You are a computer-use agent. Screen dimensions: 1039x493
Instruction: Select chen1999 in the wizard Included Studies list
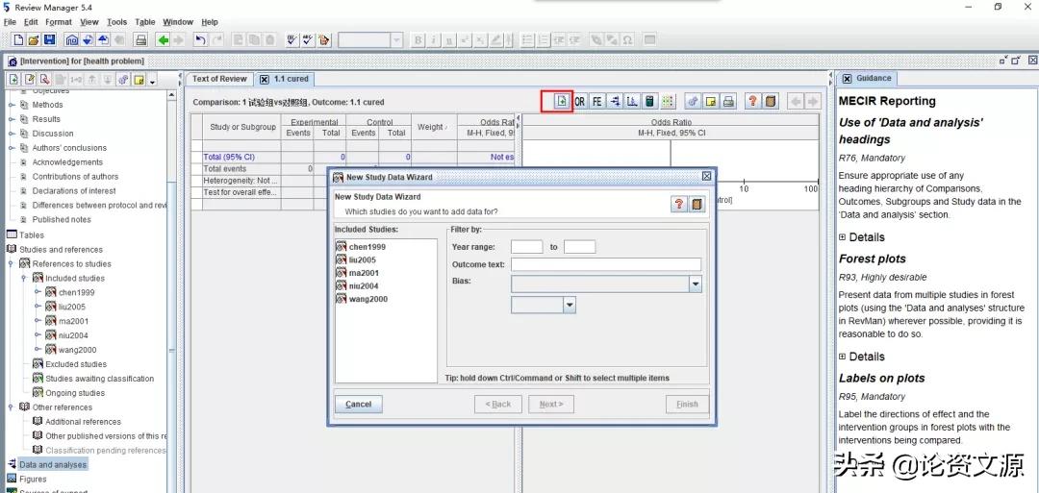click(361, 247)
